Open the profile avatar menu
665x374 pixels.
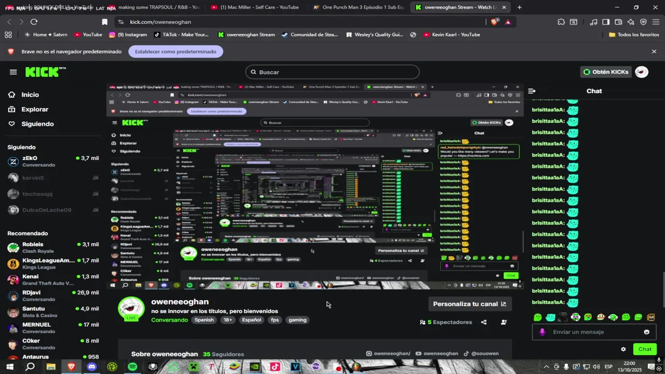(642, 72)
